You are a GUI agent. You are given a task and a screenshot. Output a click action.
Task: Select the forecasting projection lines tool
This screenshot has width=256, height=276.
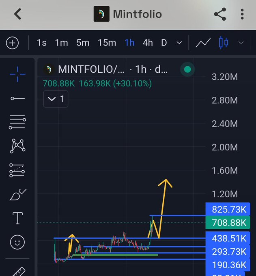(17, 170)
